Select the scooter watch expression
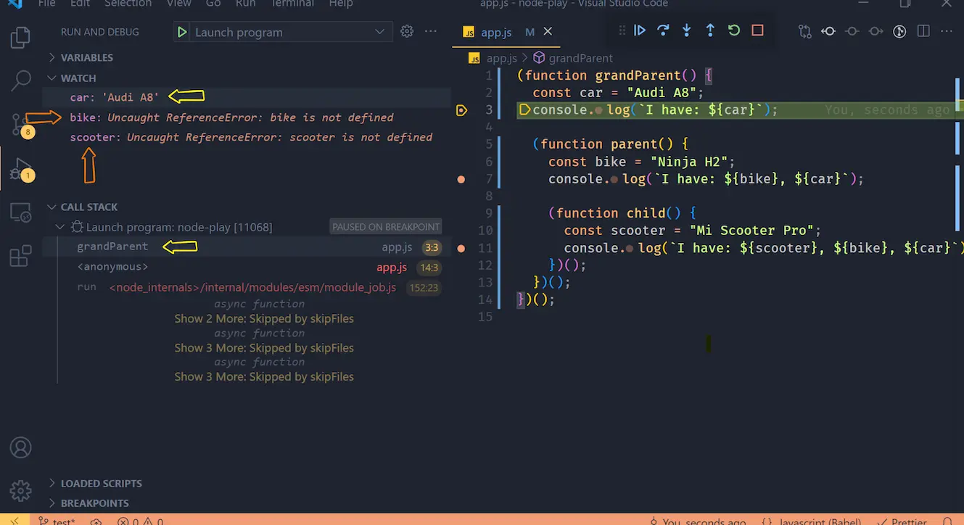 247,137
